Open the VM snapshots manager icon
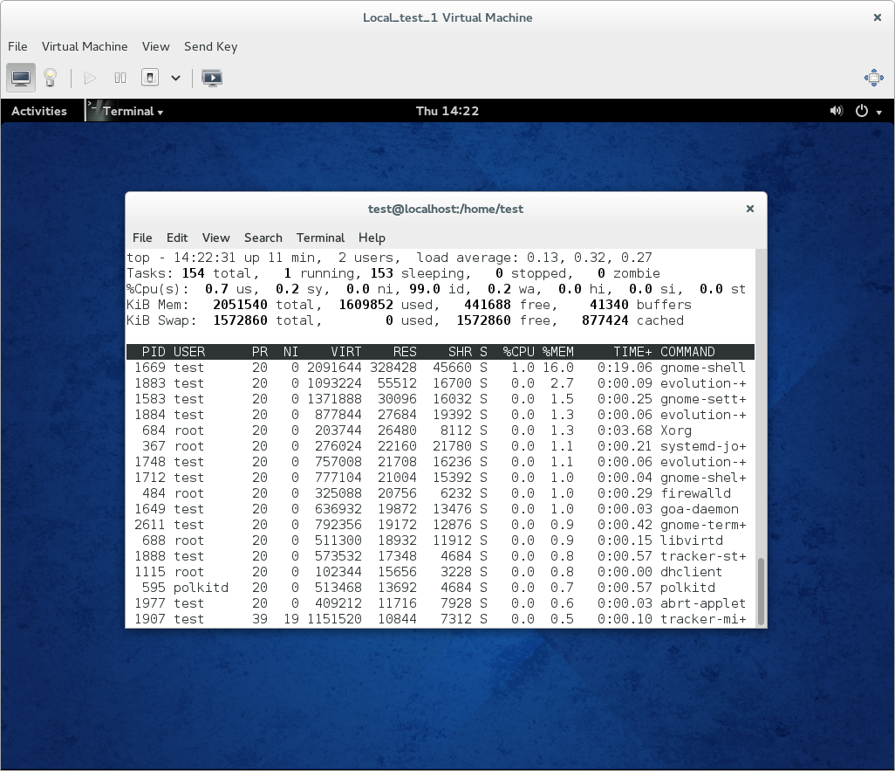895x771 pixels. (212, 78)
